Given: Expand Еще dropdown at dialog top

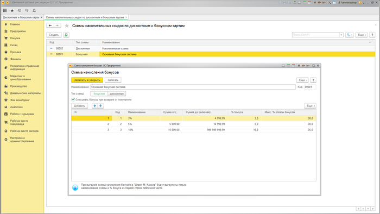Looking at the screenshot, I should click(x=302, y=80).
